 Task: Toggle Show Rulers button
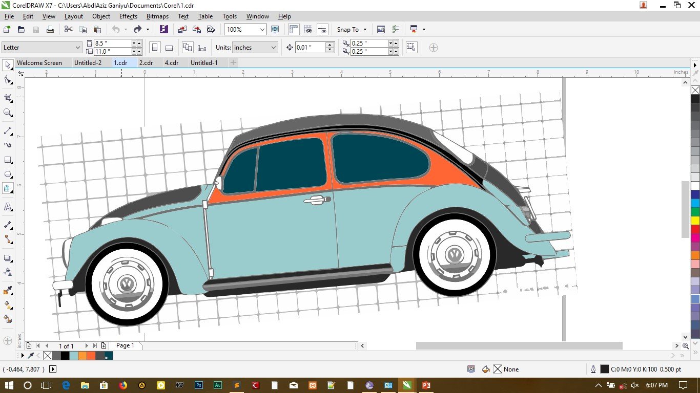tap(294, 30)
